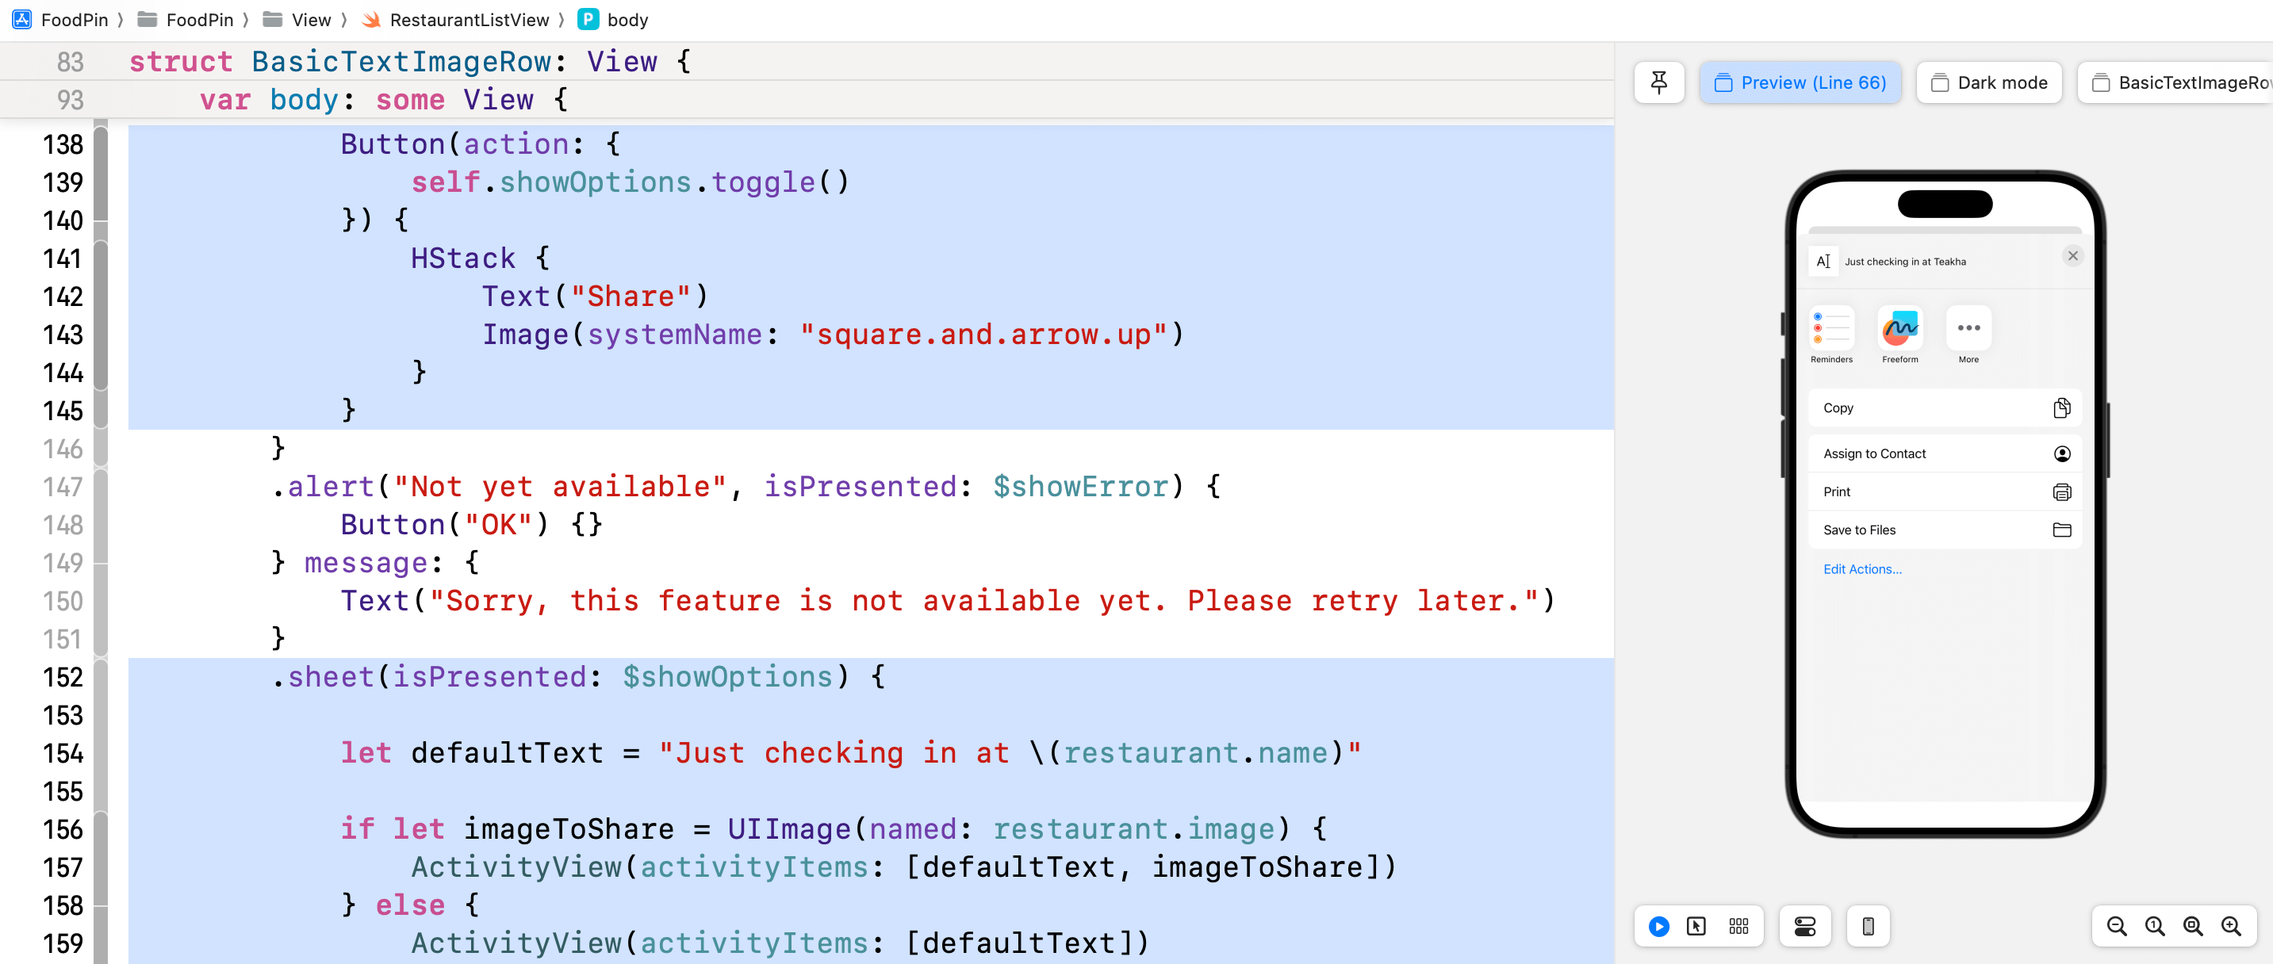Zoom preview to fit
Viewport: 2273px width, 964px height.
[x=2193, y=926]
